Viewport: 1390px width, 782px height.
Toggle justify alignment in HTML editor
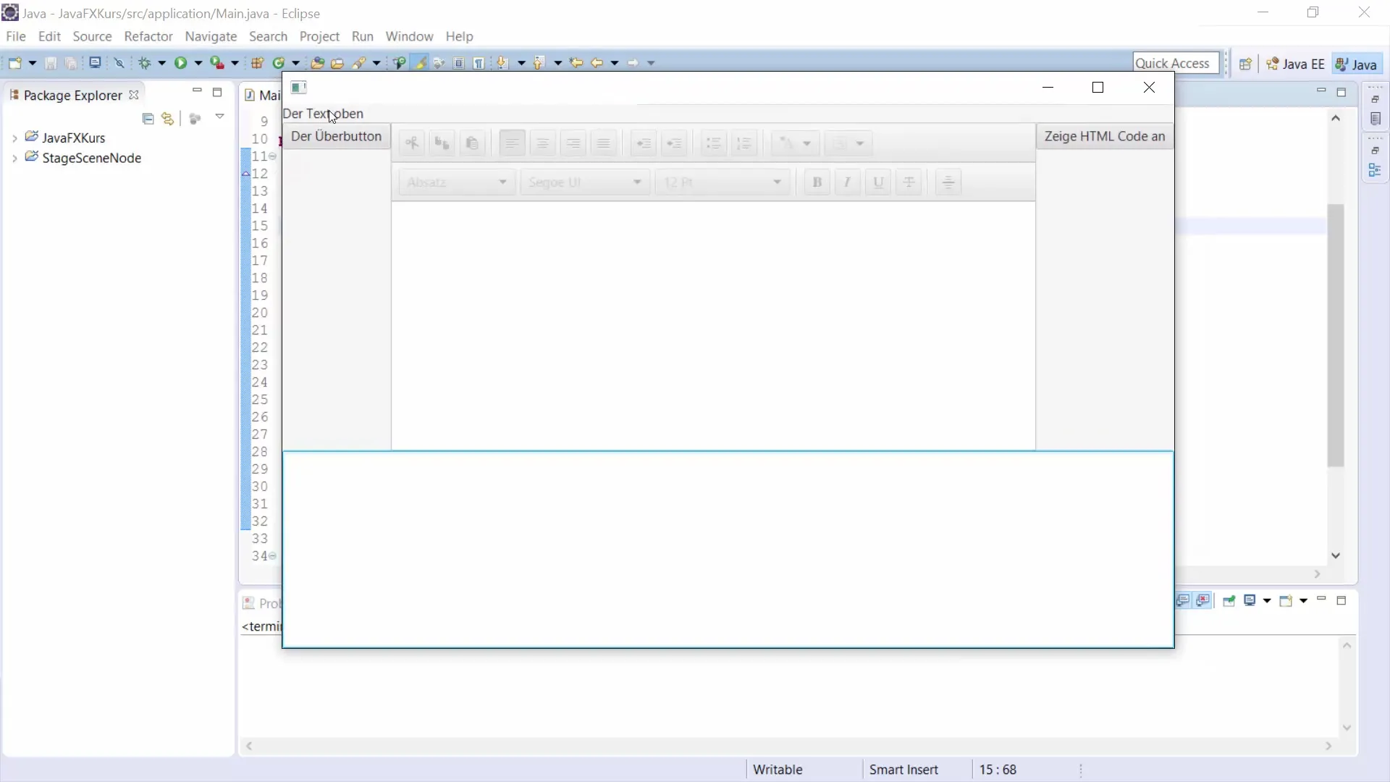[603, 143]
